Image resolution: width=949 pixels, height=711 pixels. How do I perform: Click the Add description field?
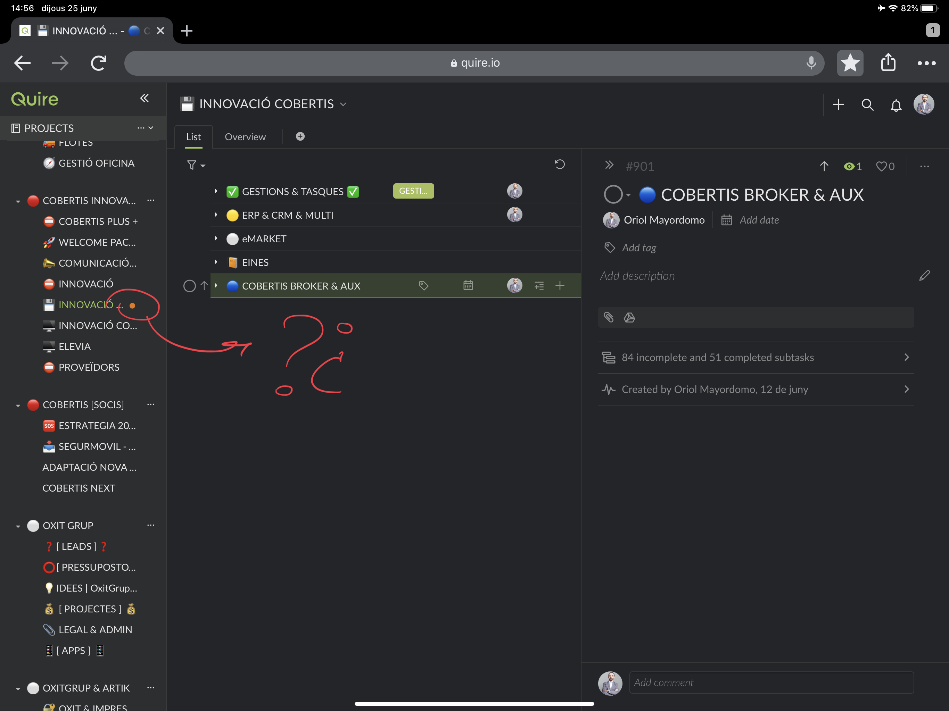(637, 276)
